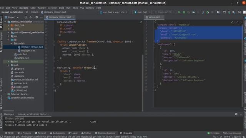Open the File menu
The image size is (246, 138).
(x=2, y=8)
